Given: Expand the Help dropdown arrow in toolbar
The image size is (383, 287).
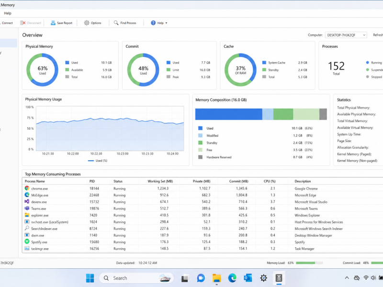Looking at the screenshot, I should point(166,23).
